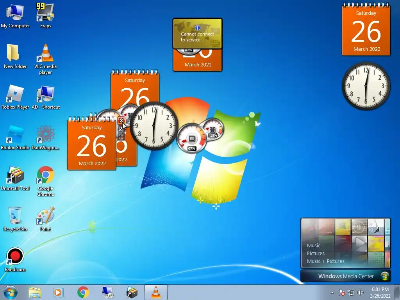
Task: Open the Recycle Bin
Action: tap(15, 219)
